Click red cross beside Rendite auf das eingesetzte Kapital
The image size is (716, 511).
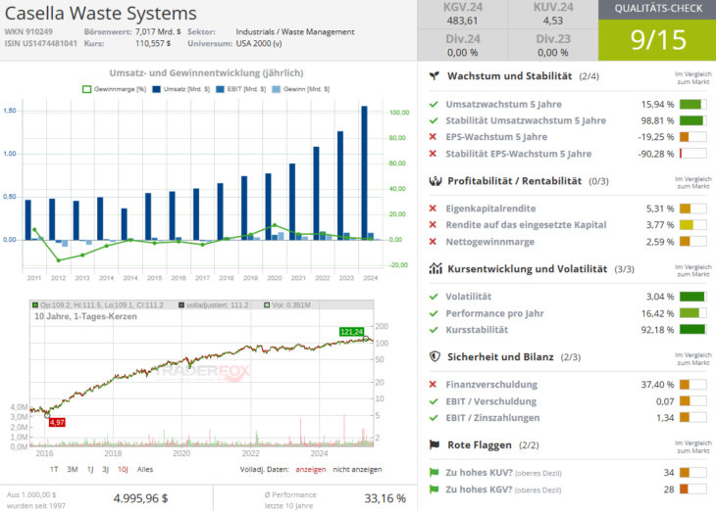pyautogui.click(x=433, y=225)
